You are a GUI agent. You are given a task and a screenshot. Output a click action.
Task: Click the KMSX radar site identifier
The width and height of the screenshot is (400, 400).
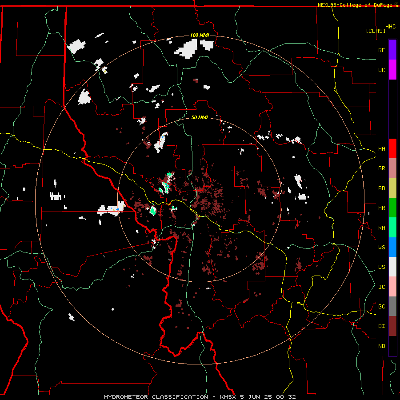click(x=228, y=397)
